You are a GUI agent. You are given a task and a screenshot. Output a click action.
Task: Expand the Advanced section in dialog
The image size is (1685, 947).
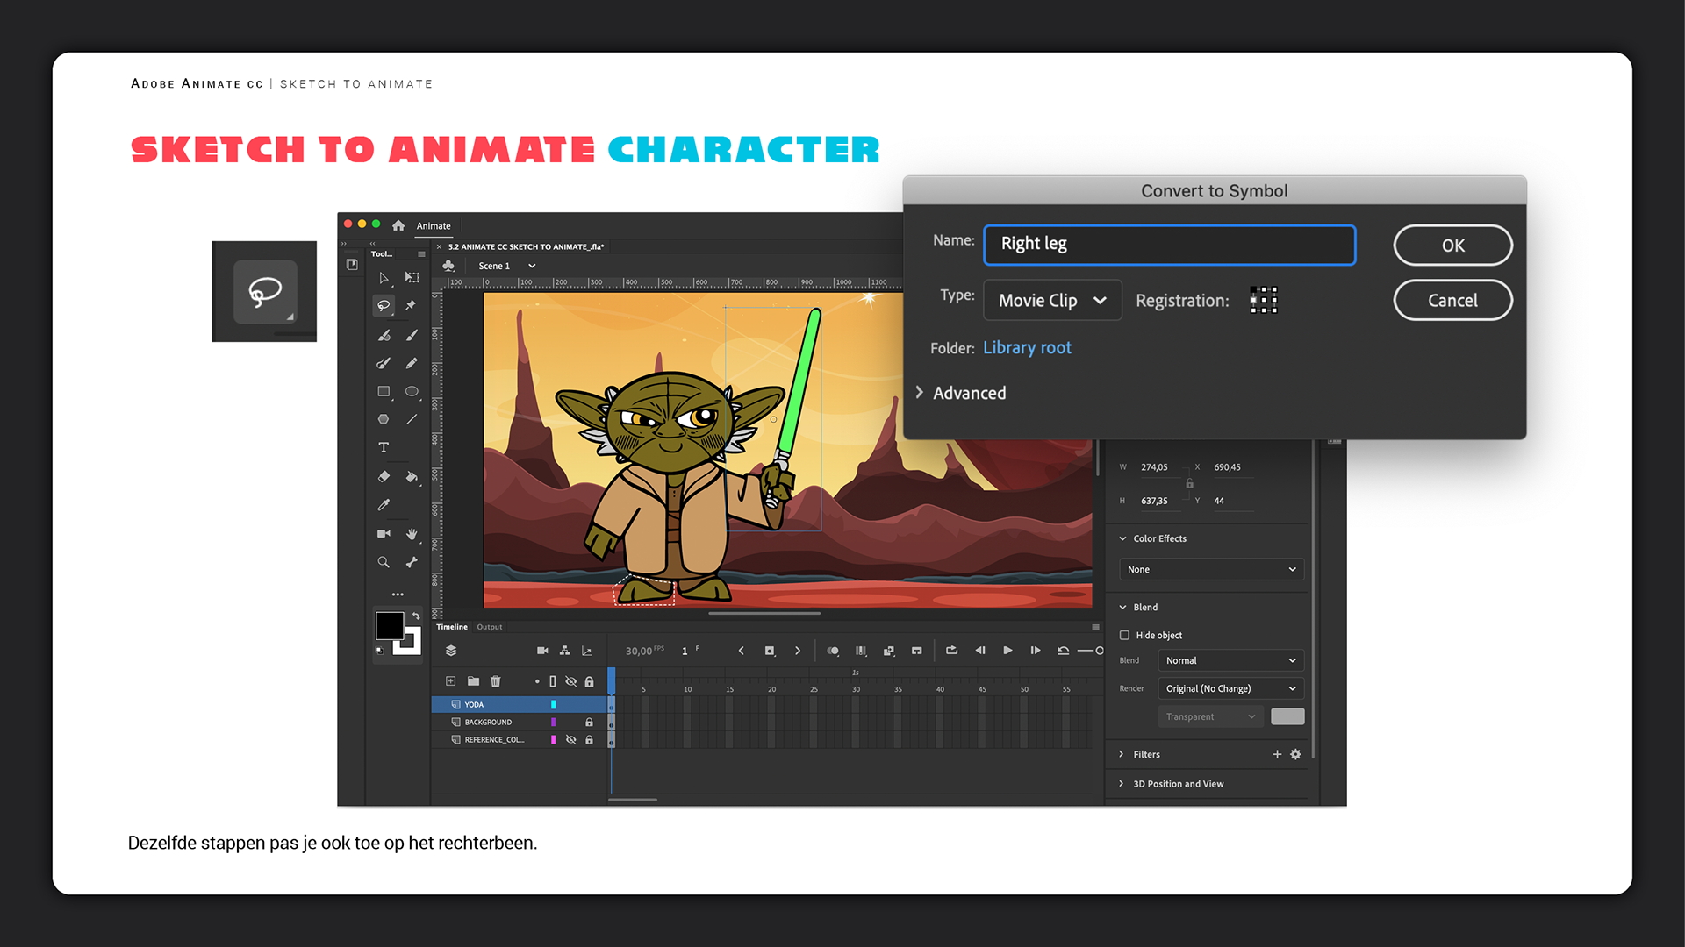pyautogui.click(x=961, y=393)
